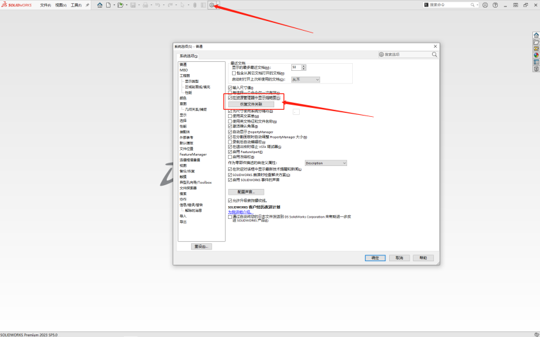Enable the 启用冻结栏 checkbox

(230, 157)
